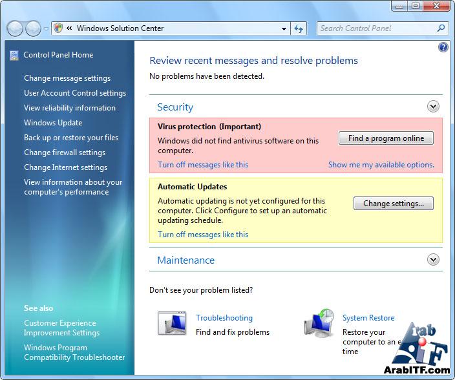Maximize the Windows Solution Center window

pyautogui.click(x=415, y=6)
